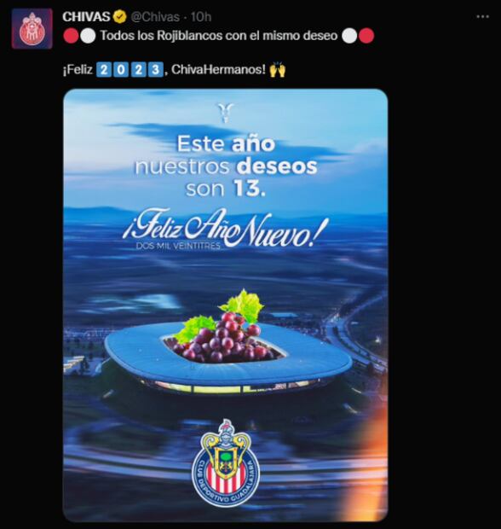Click the 'Todos los Rojiblancos' tweet text

point(219,36)
